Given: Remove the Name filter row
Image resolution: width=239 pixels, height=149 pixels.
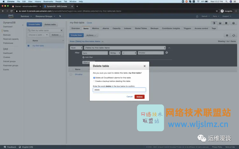Looking at the screenshot, I should point(167,53).
